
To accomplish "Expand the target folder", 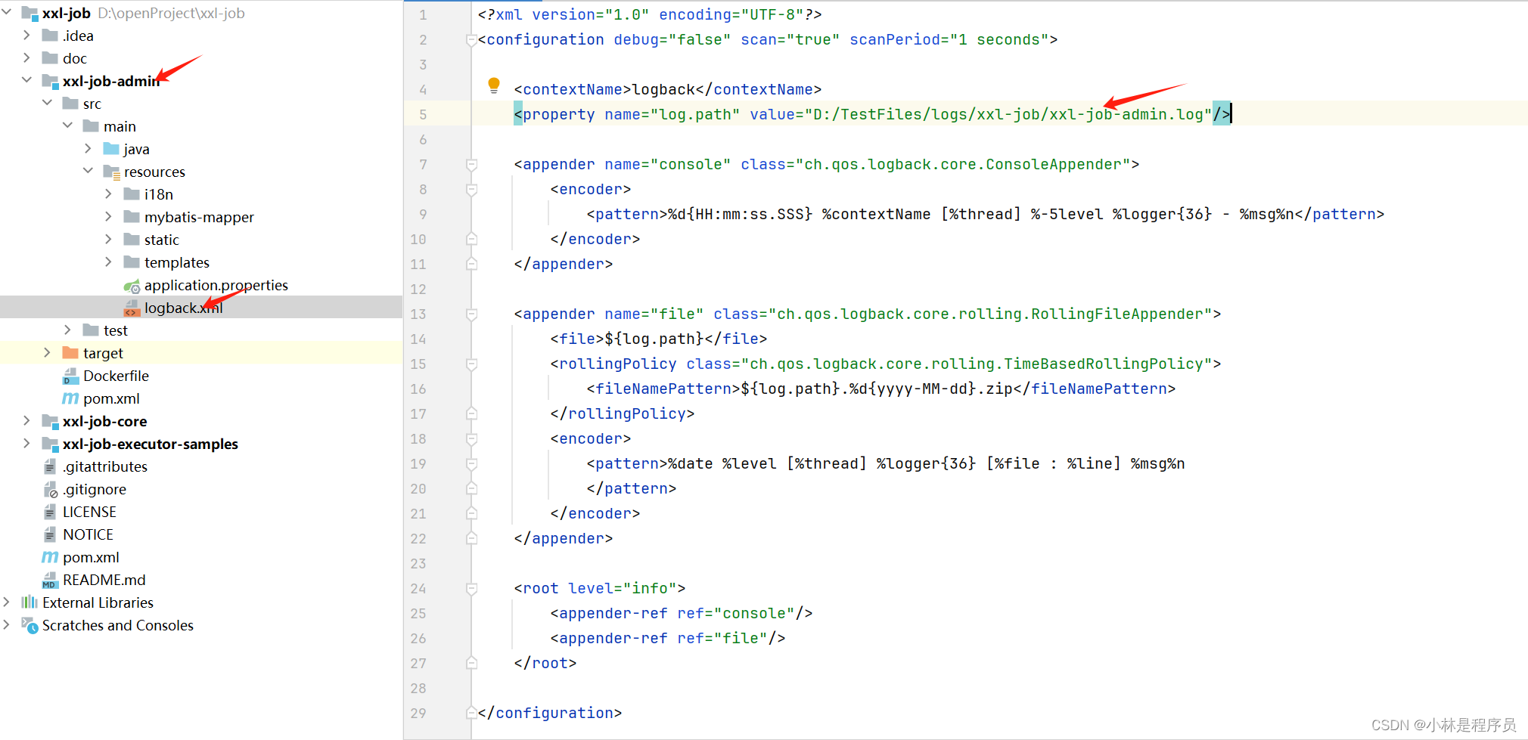I will (x=48, y=353).
